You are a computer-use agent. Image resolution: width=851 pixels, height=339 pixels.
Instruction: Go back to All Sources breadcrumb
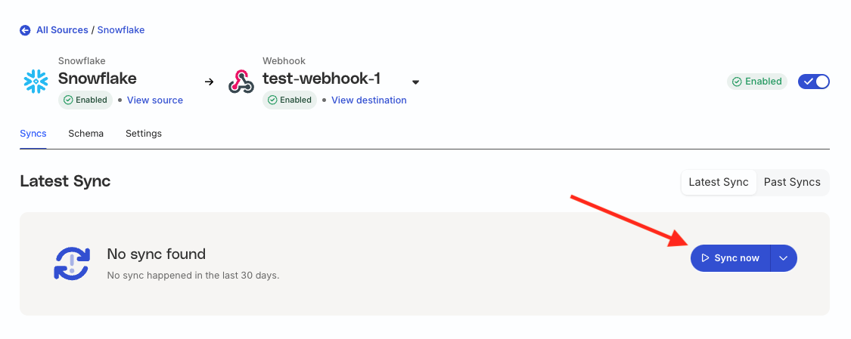(62, 30)
